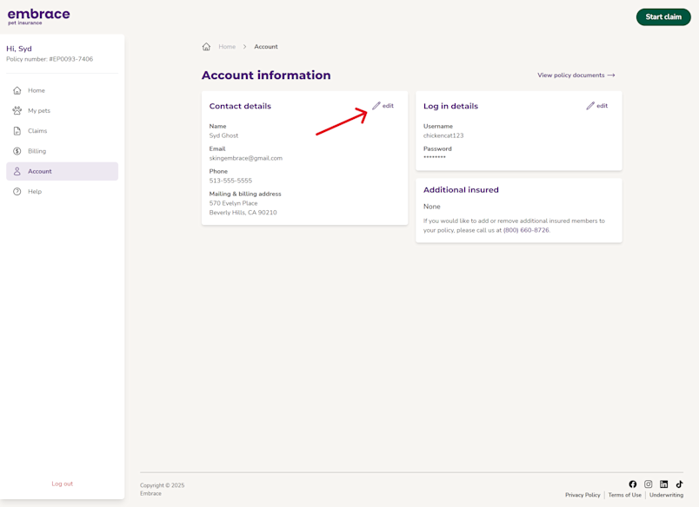The width and height of the screenshot is (699, 507).
Task: Click Home in the breadcrumb trail
Action: tap(226, 46)
